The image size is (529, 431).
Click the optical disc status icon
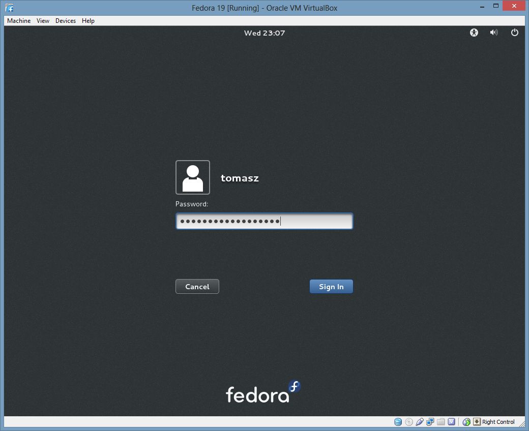(409, 422)
